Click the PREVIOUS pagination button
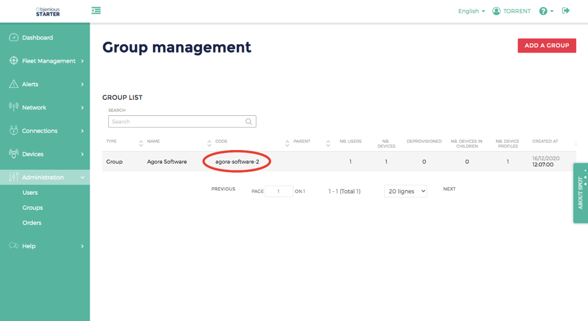This screenshot has width=588, height=321. coord(223,189)
